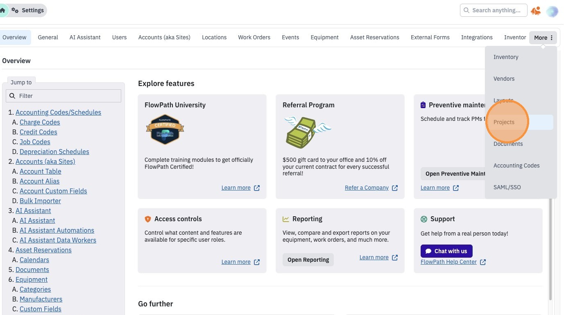Select the External Forms tab

pos(430,37)
